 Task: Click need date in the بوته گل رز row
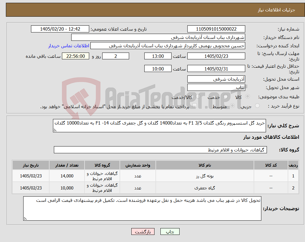click(31, 176)
